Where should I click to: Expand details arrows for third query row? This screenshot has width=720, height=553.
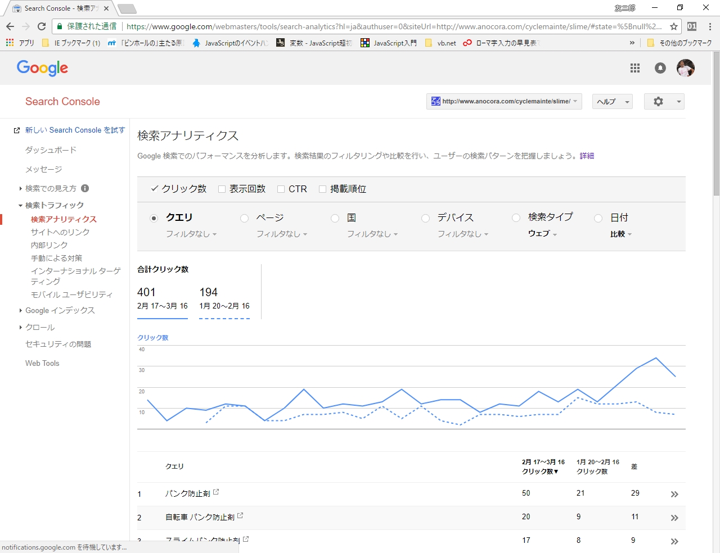point(674,542)
